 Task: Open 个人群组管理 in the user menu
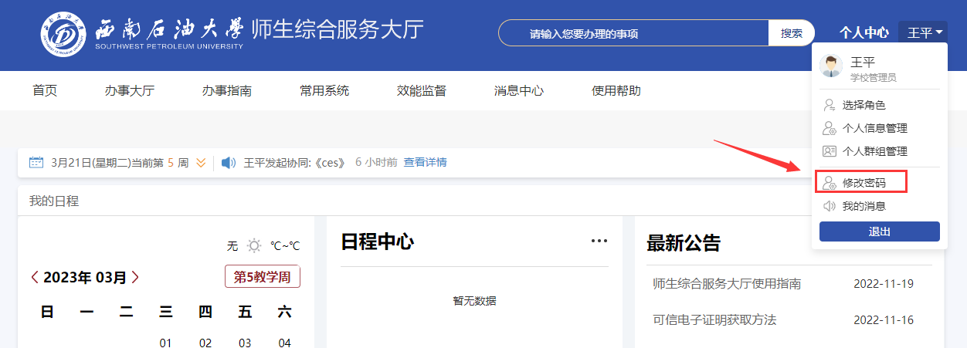(874, 151)
